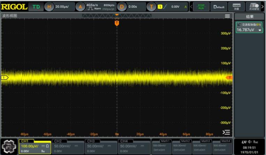This screenshot has height=155, width=266.
Task: Open the CH1 100.00µV channel settings
Action: coord(35,146)
